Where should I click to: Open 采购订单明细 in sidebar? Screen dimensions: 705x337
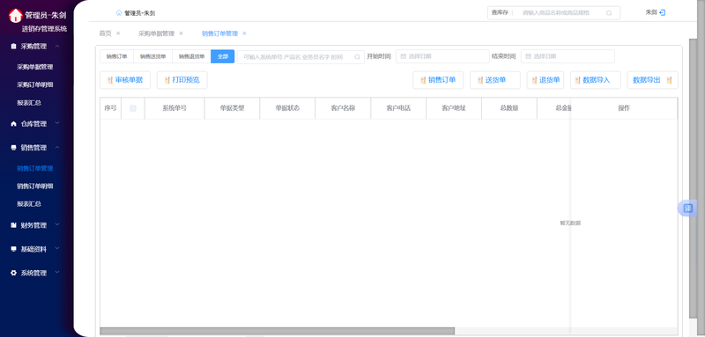(x=35, y=84)
